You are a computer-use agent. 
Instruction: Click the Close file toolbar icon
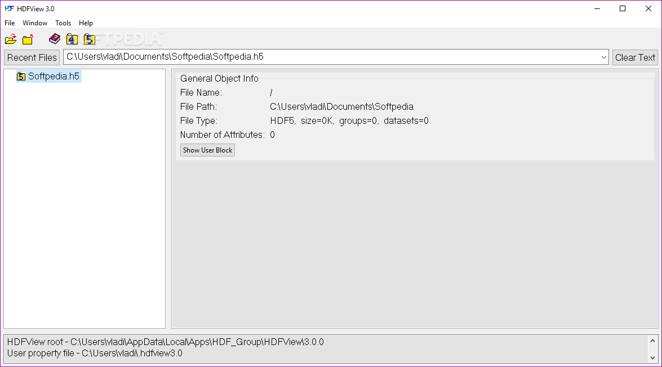28,39
